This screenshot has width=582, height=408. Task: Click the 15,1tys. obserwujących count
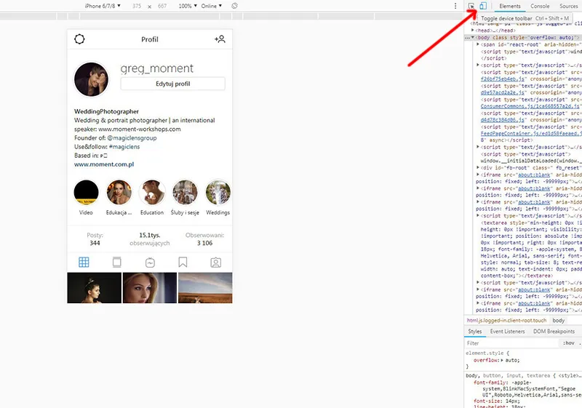pyautogui.click(x=150, y=239)
